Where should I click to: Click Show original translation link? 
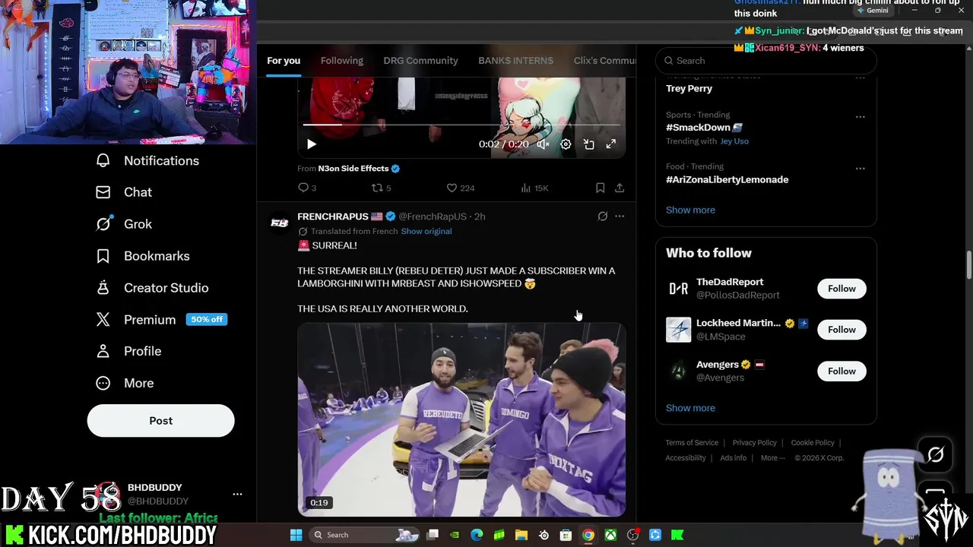(426, 231)
